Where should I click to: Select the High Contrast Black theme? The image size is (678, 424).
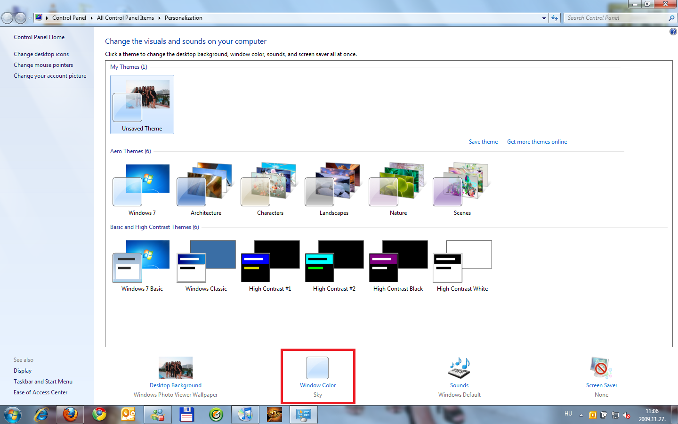tap(398, 265)
